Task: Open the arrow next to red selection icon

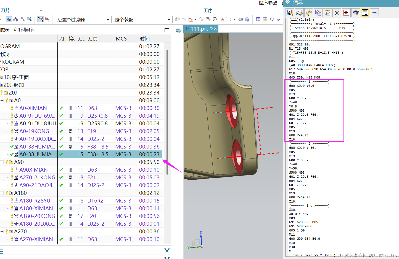Action: click(195, 19)
